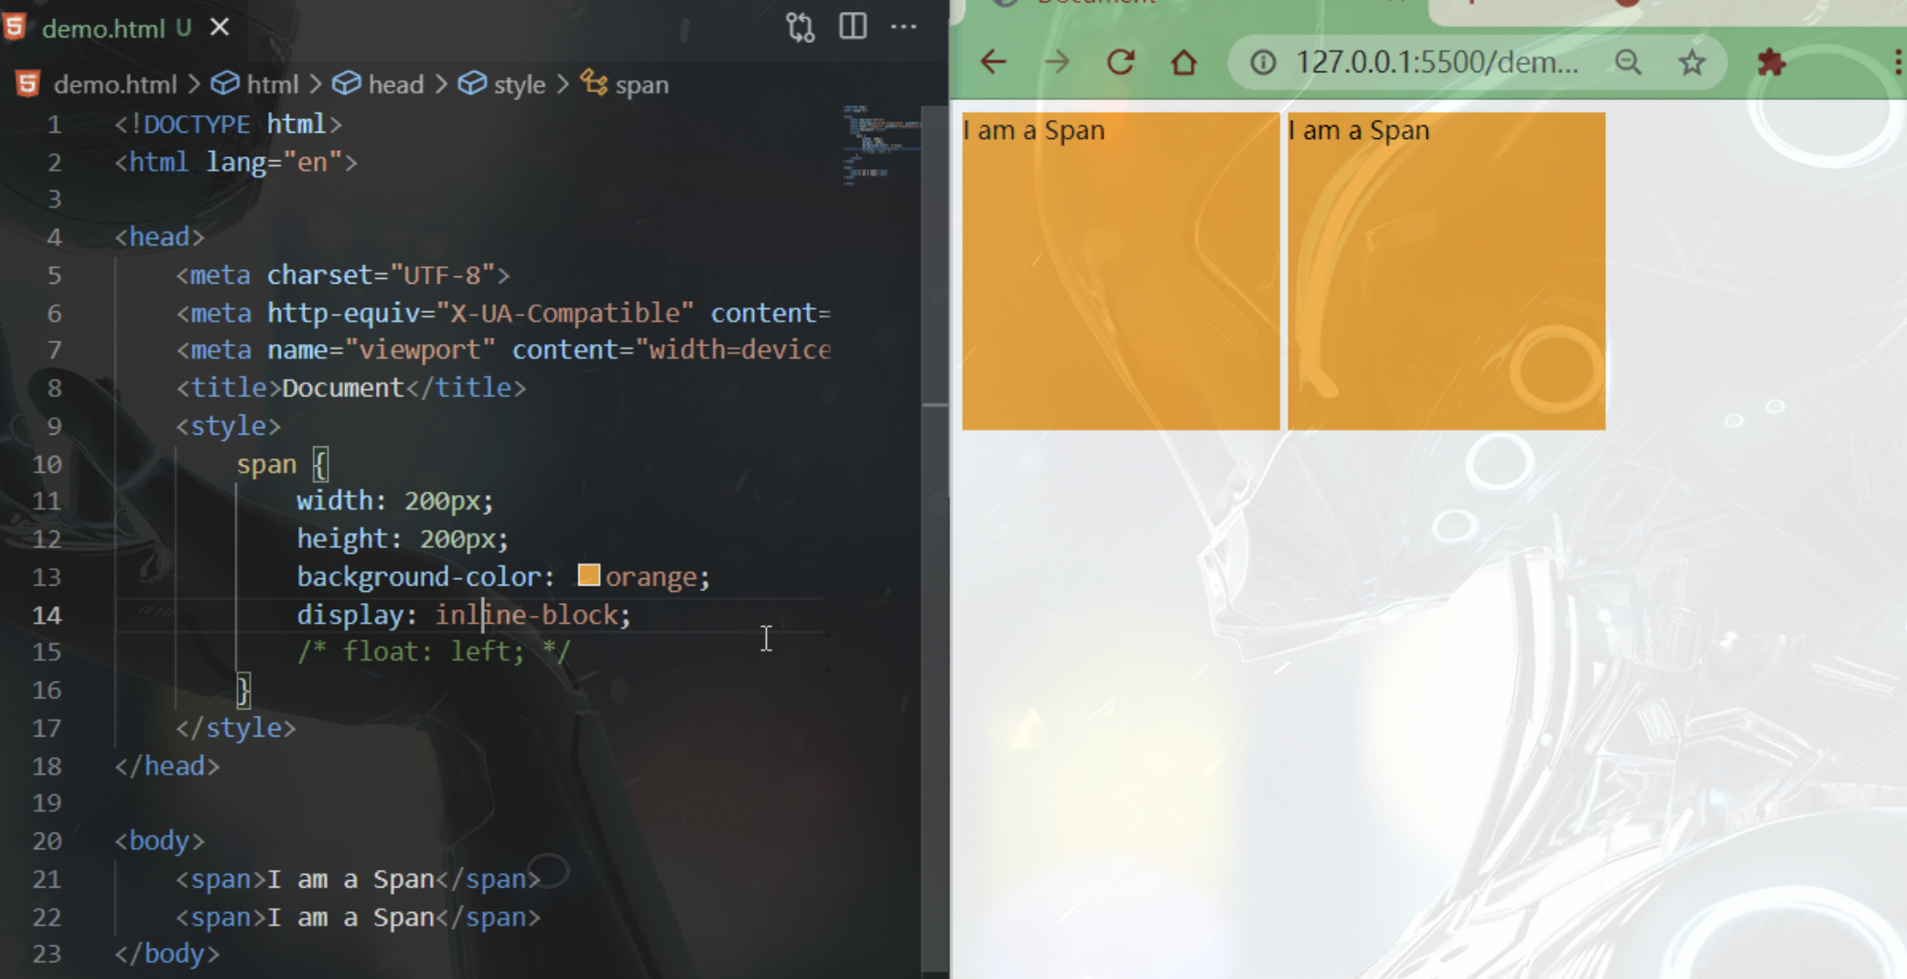This screenshot has height=979, width=1907.
Task: Close the demo.html editor tab
Action: [220, 27]
